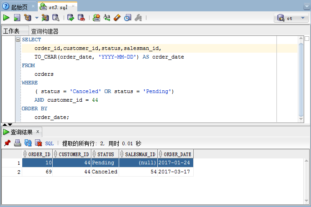Screen dimensions: 311x207
Task: Open the explain plan dropdown arrow
Action: pos(37,18)
